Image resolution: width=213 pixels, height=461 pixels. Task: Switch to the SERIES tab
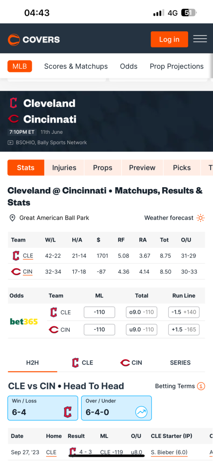coord(180,363)
